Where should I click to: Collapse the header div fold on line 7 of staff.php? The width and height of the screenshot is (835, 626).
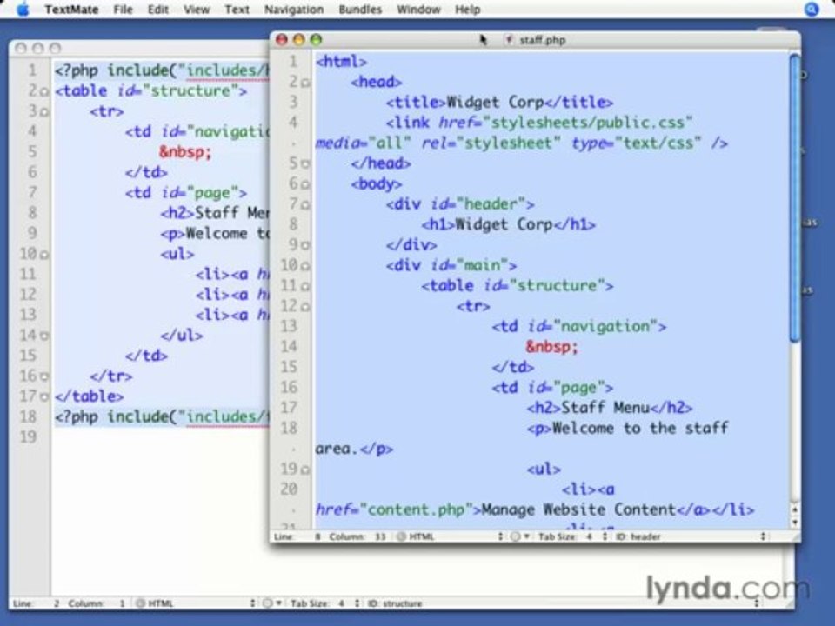coord(305,204)
